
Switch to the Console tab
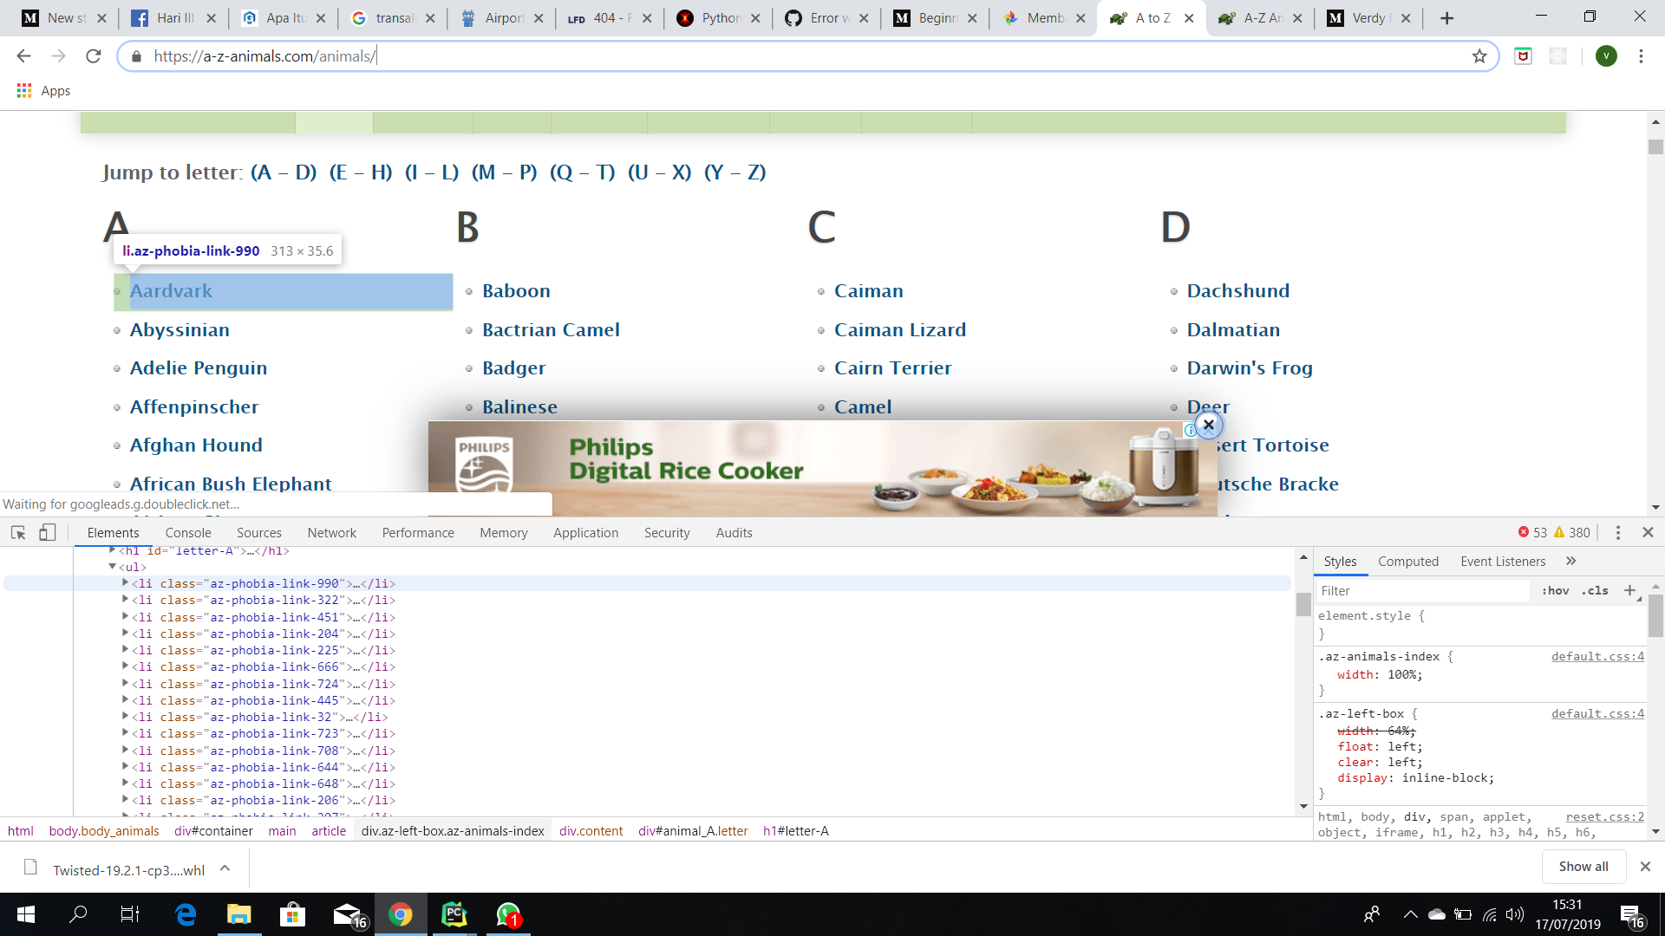coord(188,532)
